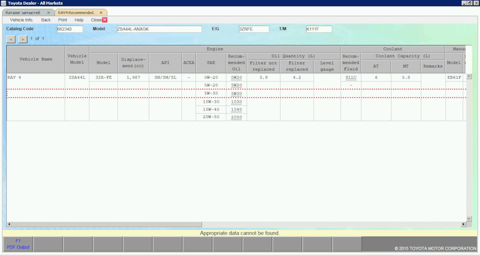Click the 3.9 oil quantity cell
The image size is (480, 256).
[x=263, y=77]
